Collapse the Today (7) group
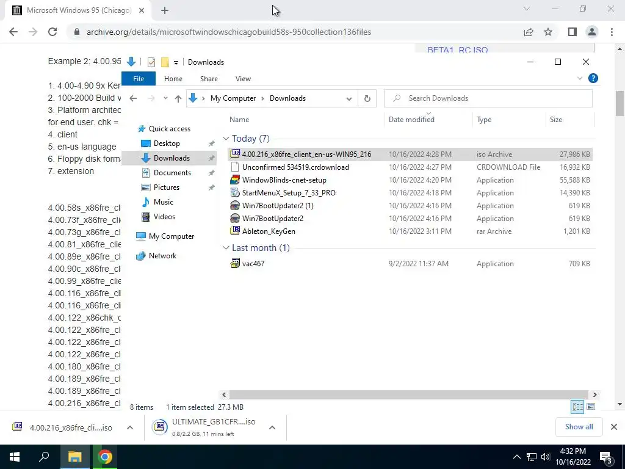 [x=226, y=139]
